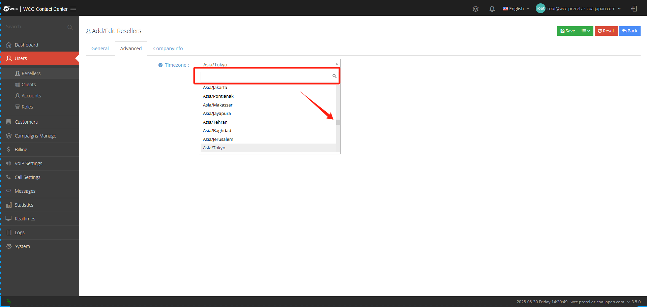
Task: Click the Logs notebook icon
Action: coord(9,233)
